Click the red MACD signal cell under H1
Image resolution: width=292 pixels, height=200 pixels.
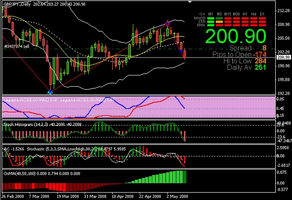[x=245, y=18]
